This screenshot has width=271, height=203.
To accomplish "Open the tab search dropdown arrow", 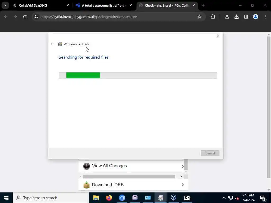I will 5,5.
